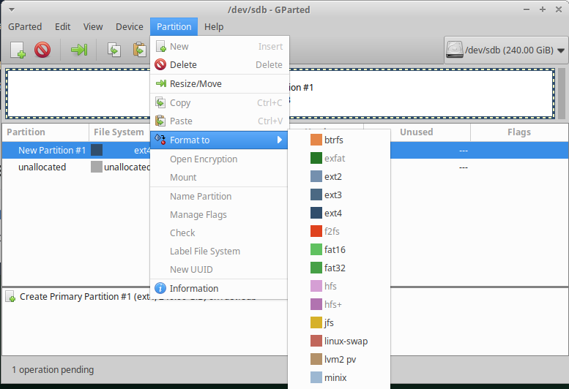Format partition to ext3
The height and width of the screenshot is (389, 569).
pyautogui.click(x=339, y=194)
